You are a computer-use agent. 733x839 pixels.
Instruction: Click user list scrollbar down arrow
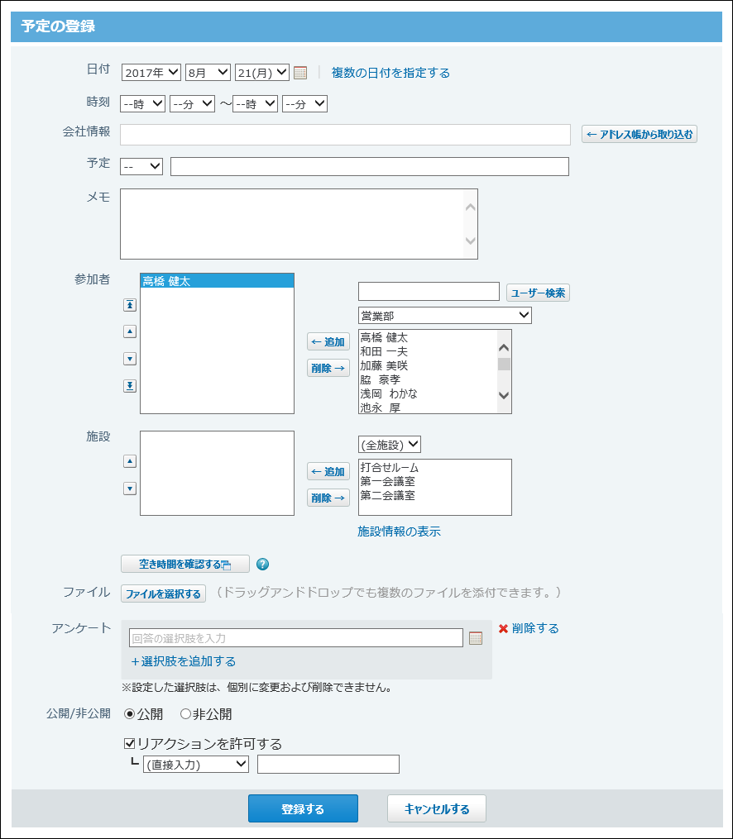pyautogui.click(x=504, y=395)
